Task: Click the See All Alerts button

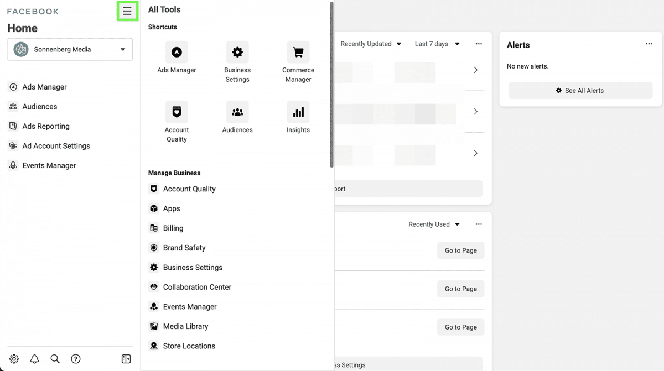Action: pos(580,91)
